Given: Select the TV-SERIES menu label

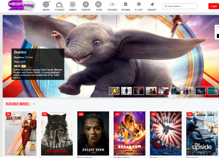Looking at the screenshot, I should click(60, 10).
